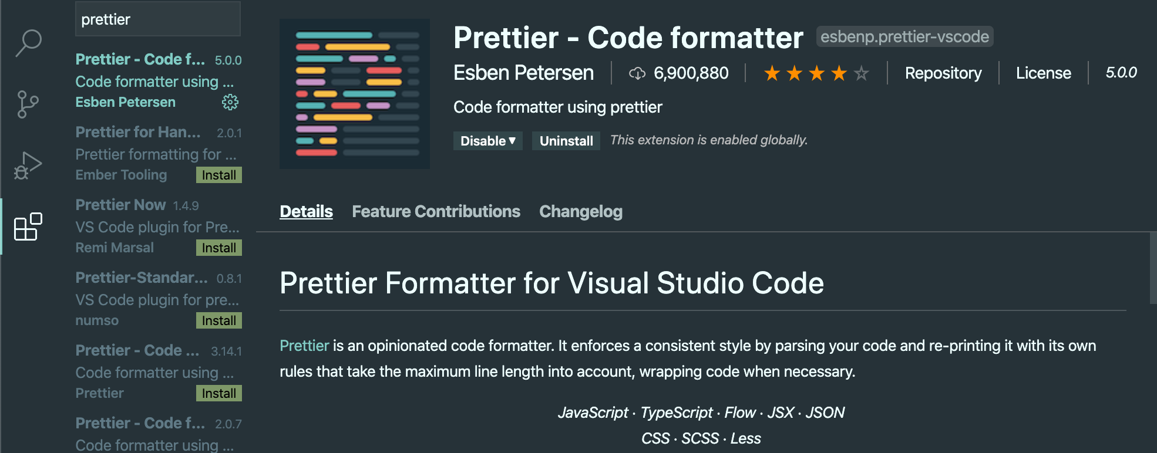Click the numso publisher name
Viewport: 1157px width, 453px height.
97,320
